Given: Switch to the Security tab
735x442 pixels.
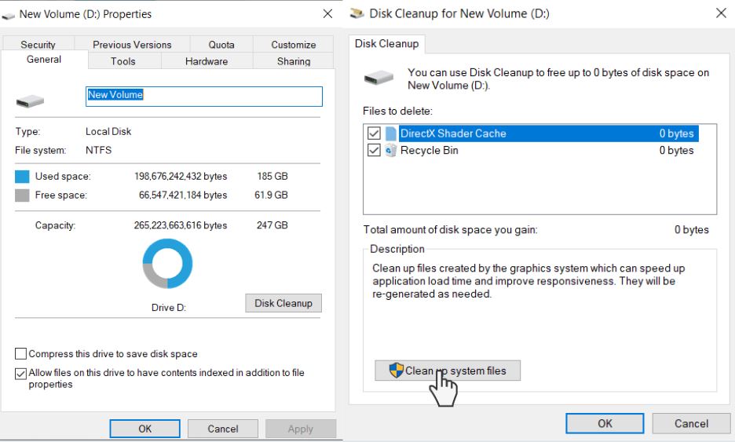Looking at the screenshot, I should (x=38, y=45).
